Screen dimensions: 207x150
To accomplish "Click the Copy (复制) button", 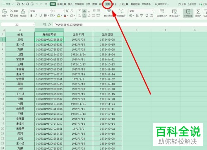I will (x=14, y=16).
